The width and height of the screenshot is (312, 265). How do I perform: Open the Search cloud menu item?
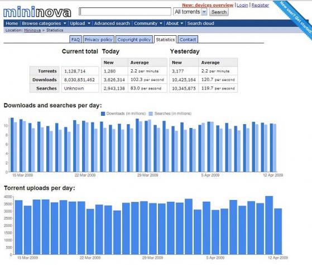pos(200,23)
